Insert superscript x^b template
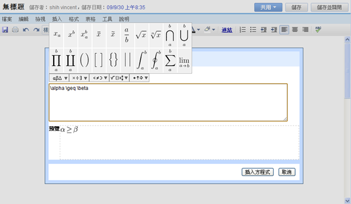This screenshot has height=204, width=351. coord(71,35)
